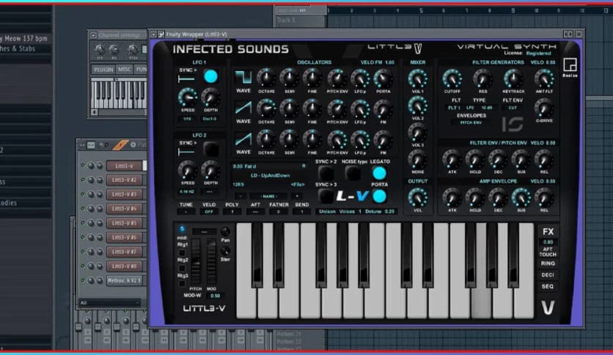This screenshot has width=613, height=355.
Task: Click the amp envelope SUS knob
Action: (521, 197)
